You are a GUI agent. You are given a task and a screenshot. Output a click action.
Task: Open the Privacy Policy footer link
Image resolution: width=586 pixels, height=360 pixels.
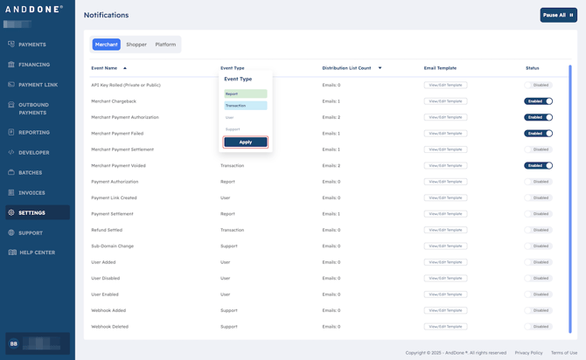click(528, 353)
